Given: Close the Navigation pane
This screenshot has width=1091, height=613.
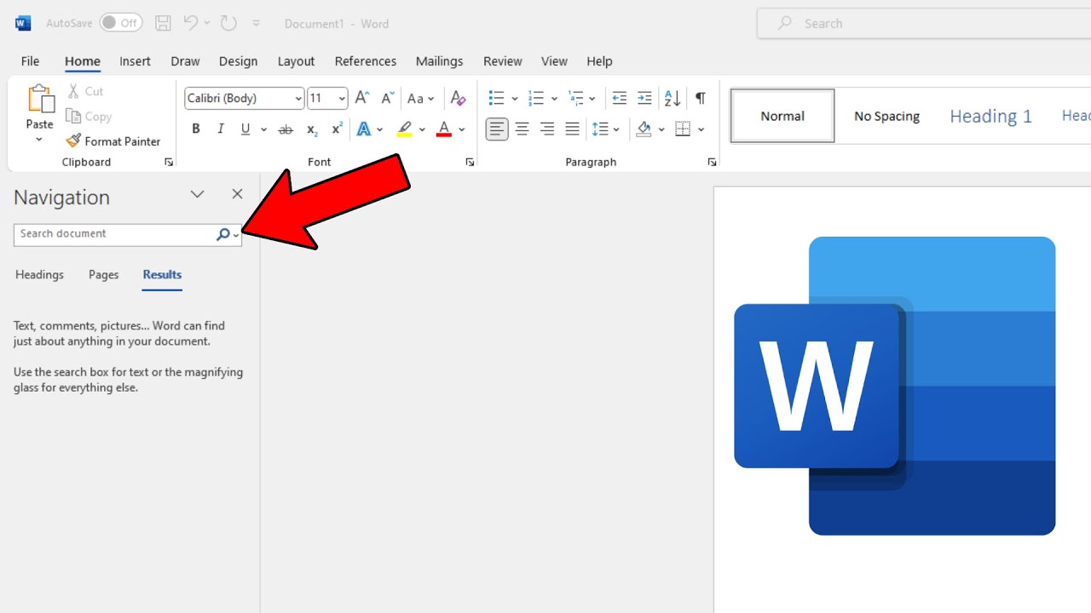Looking at the screenshot, I should point(237,195).
